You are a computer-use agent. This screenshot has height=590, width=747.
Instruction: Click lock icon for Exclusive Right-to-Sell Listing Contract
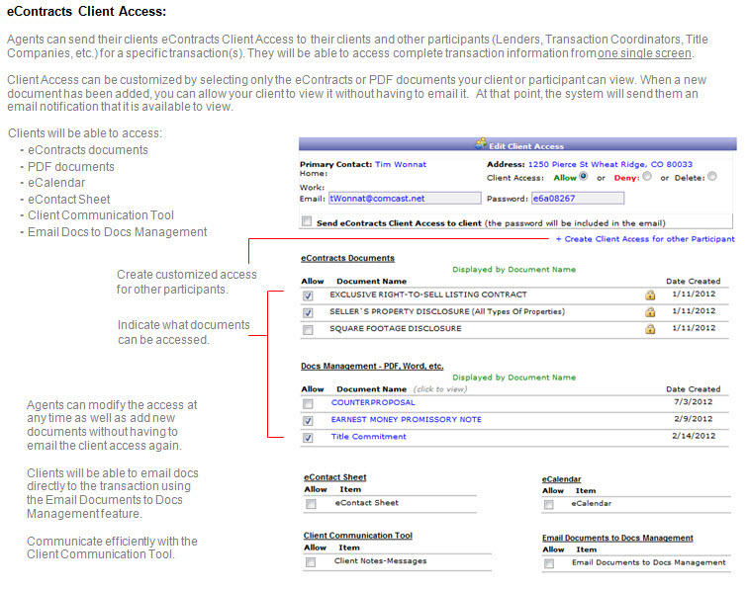tap(650, 295)
